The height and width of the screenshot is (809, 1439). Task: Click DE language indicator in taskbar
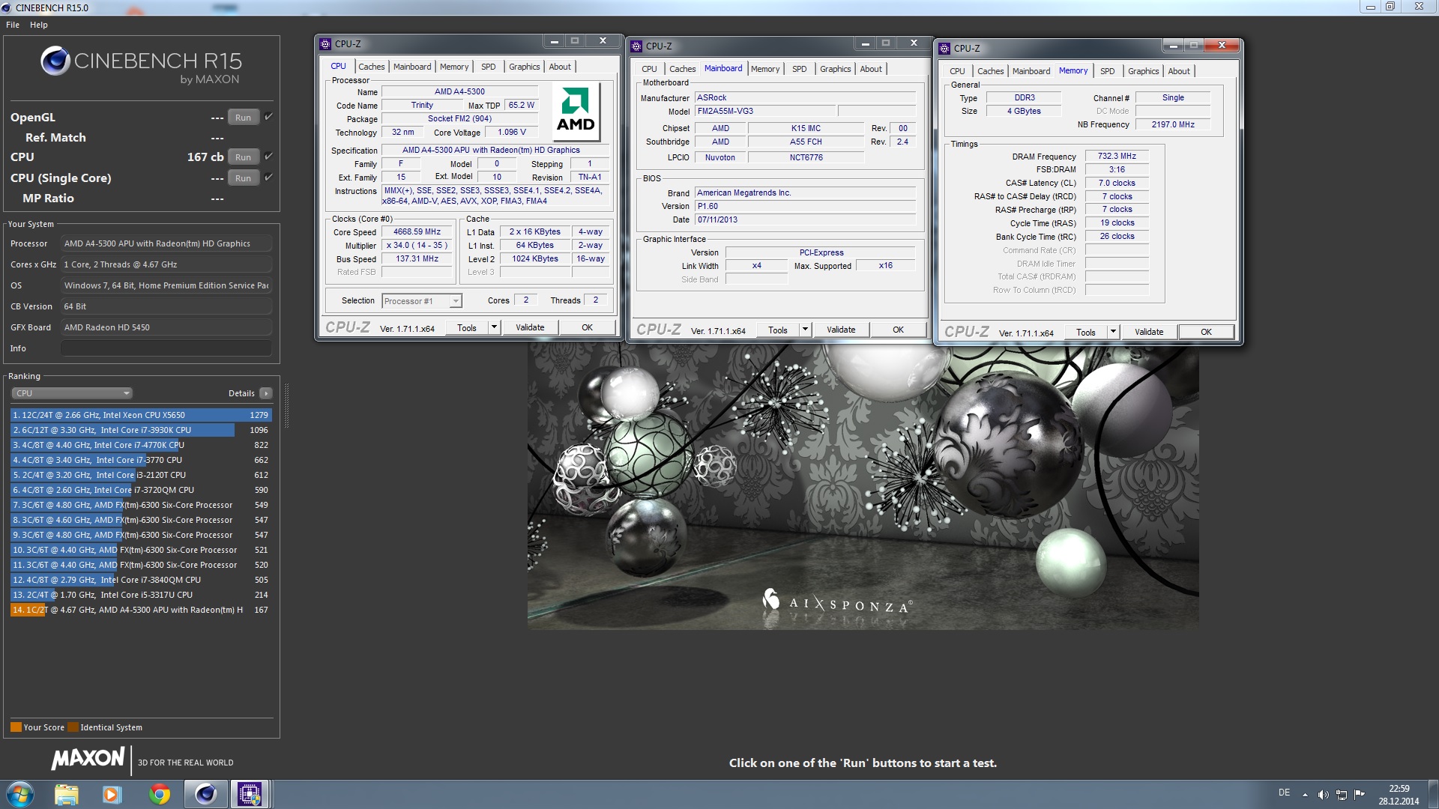coord(1284,793)
